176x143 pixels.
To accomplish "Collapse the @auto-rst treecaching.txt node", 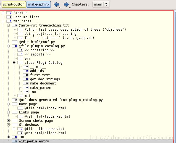I will click(8, 25).
